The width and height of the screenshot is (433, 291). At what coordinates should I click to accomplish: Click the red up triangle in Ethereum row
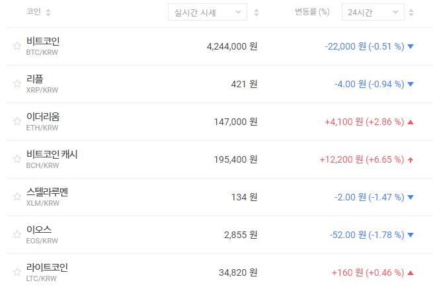tap(411, 122)
